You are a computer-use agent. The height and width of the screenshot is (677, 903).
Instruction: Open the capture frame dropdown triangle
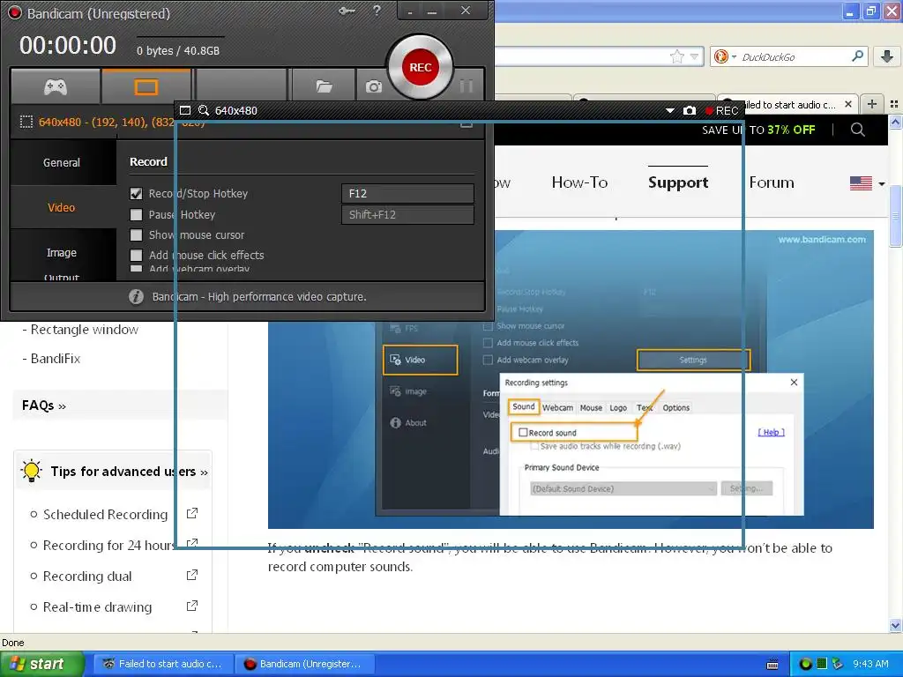(x=670, y=110)
